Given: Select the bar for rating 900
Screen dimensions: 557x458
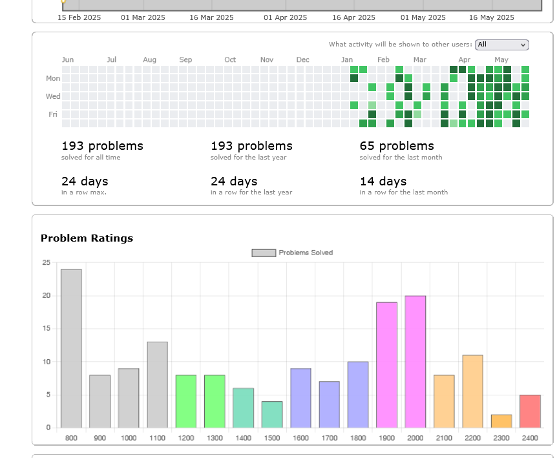Looking at the screenshot, I should [x=100, y=401].
